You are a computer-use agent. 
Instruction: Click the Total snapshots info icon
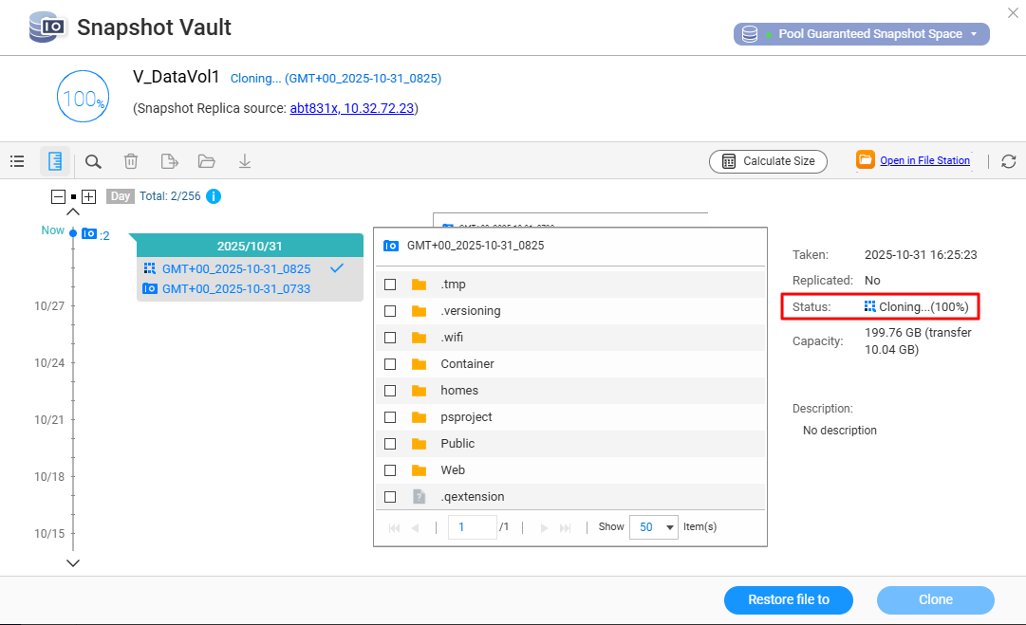214,196
